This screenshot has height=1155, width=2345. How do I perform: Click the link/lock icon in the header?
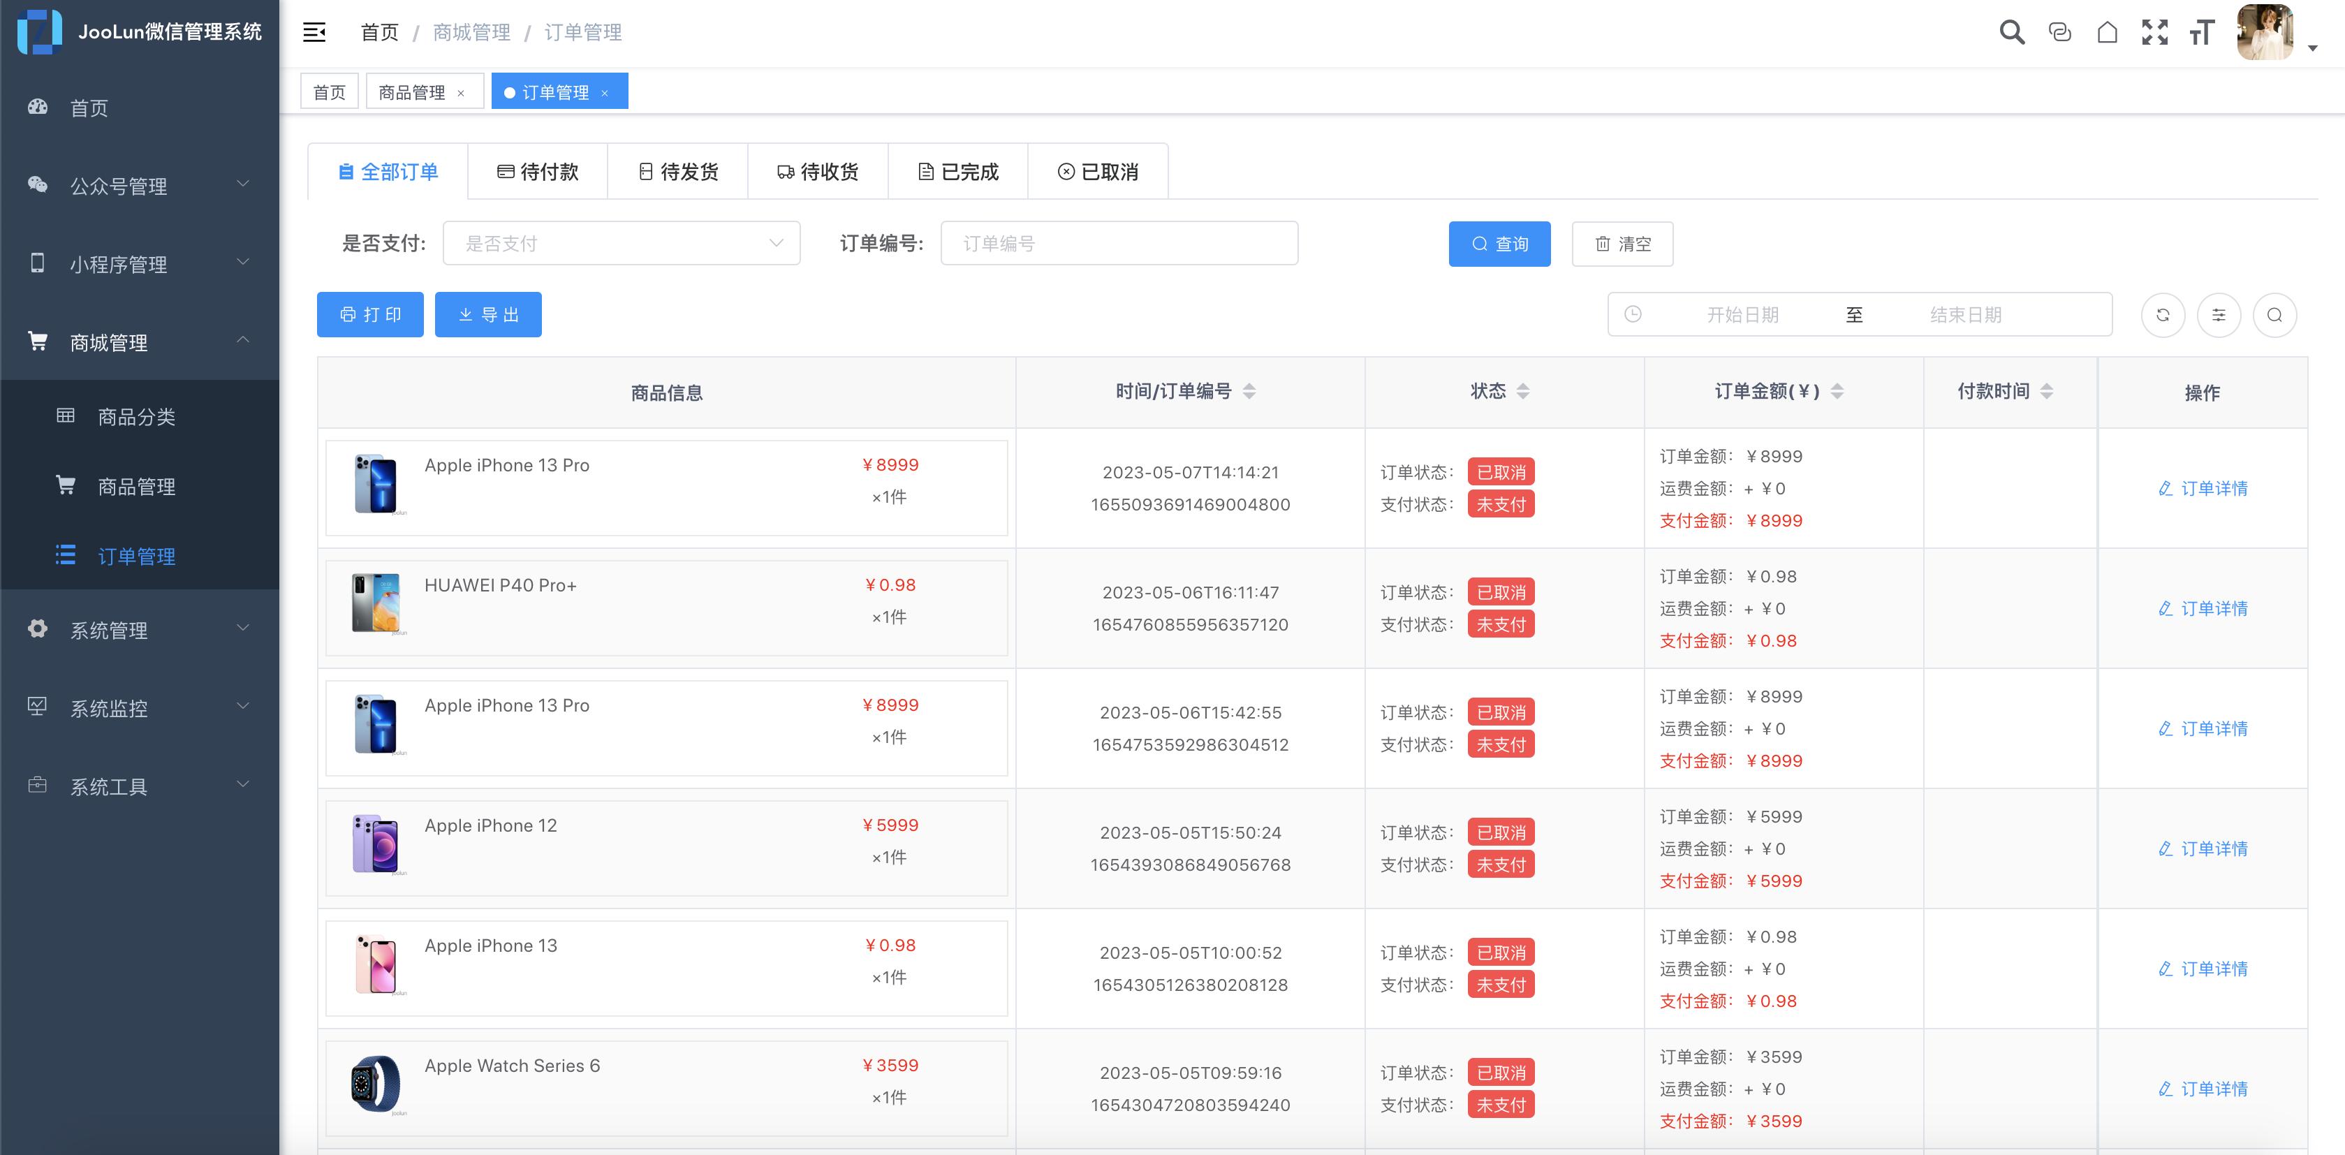[x=2059, y=32]
